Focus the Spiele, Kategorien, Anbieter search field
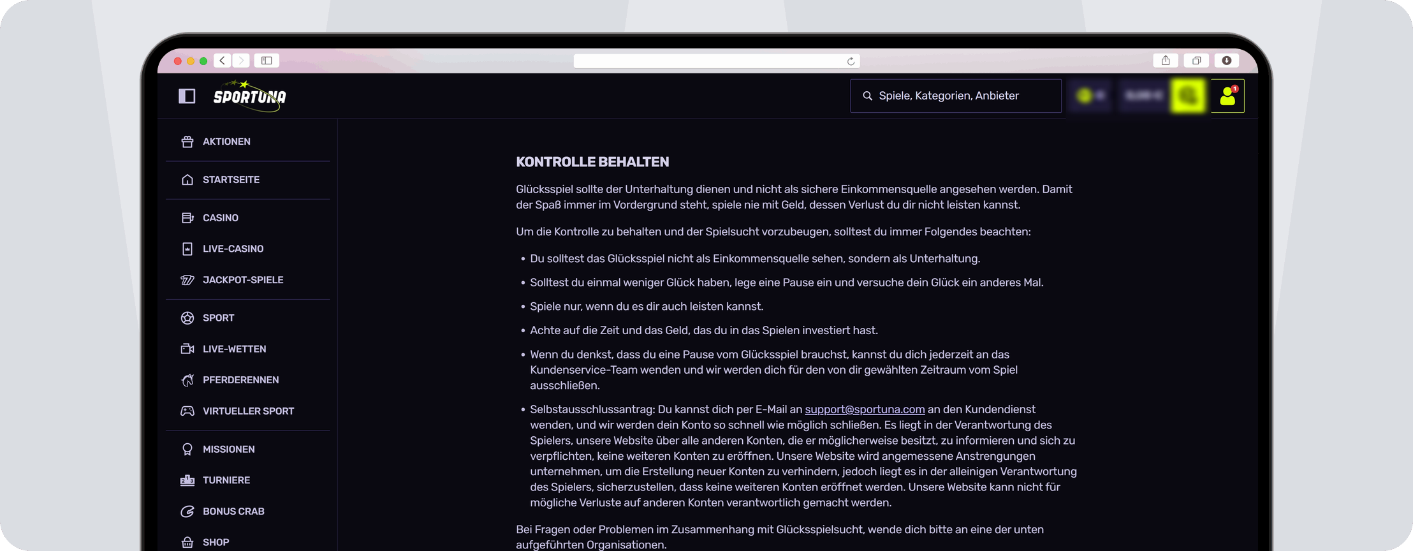Image resolution: width=1413 pixels, height=551 pixels. click(956, 96)
